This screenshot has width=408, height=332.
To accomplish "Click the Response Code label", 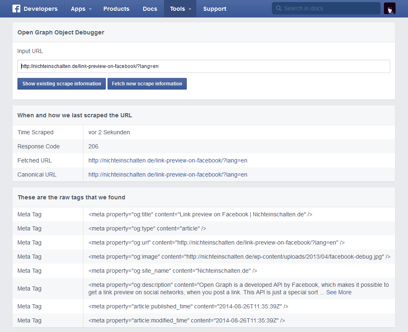I will pyautogui.click(x=39, y=146).
